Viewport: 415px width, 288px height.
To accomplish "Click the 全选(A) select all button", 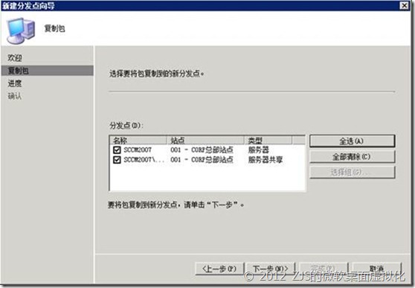I will (352, 141).
